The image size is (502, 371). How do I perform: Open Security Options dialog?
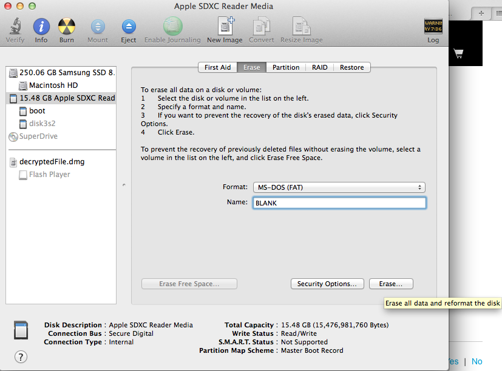click(327, 284)
